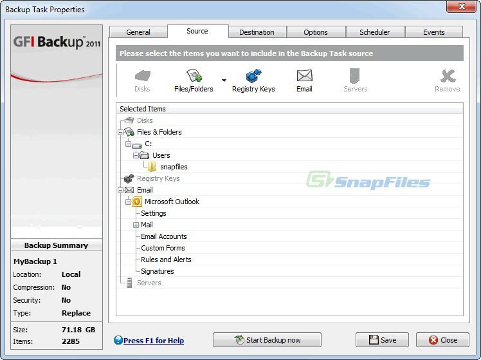
Task: Click the Files & Folders tree icon
Action: [129, 132]
